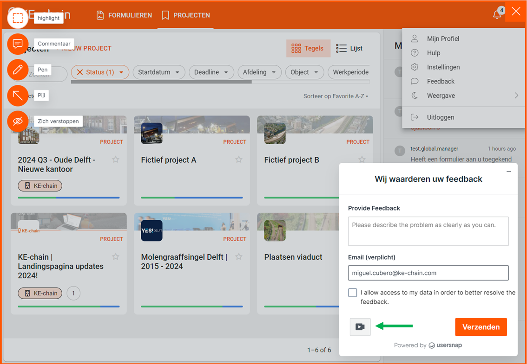
Task: Select the Commentaar annotation tool
Action: (18, 44)
